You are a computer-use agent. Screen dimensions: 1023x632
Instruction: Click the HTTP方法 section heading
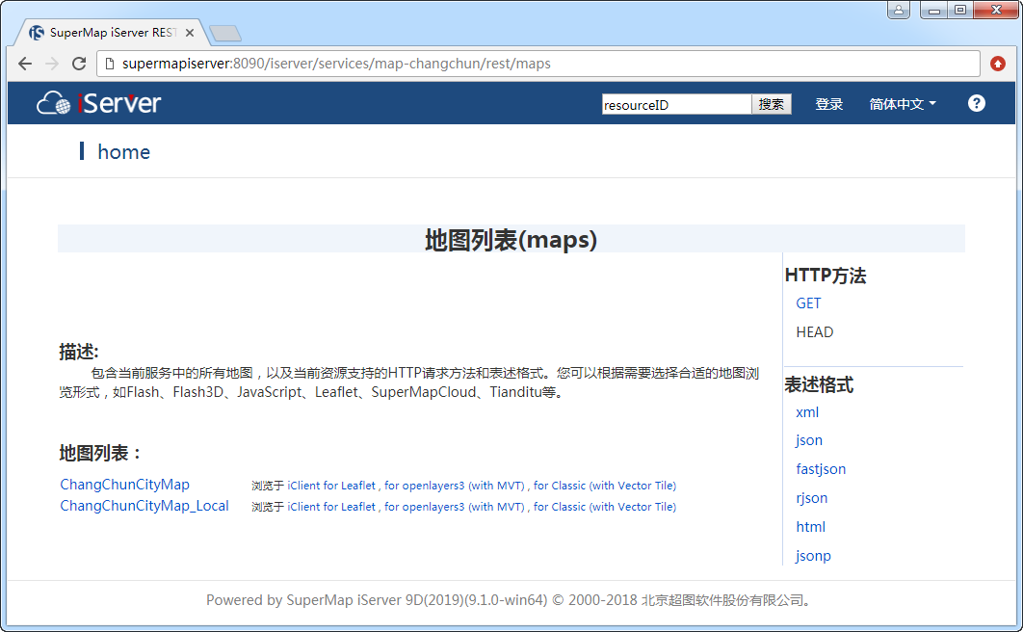pyautogui.click(x=826, y=276)
